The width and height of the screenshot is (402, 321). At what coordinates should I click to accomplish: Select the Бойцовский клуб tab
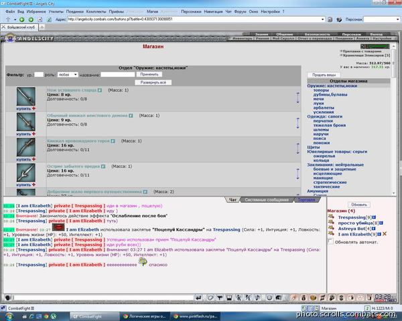coord(19,27)
